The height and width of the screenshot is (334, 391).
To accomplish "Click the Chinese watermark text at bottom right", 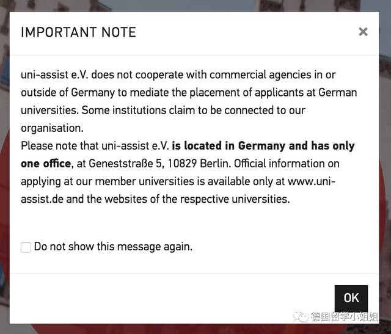I will click(345, 316).
